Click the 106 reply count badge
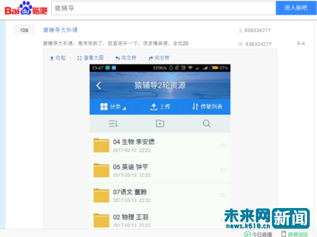Viewport: 317px width, 237px height. tap(24, 31)
